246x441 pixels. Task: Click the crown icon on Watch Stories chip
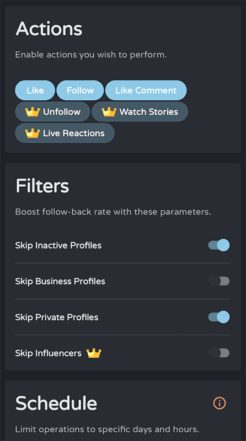(109, 112)
